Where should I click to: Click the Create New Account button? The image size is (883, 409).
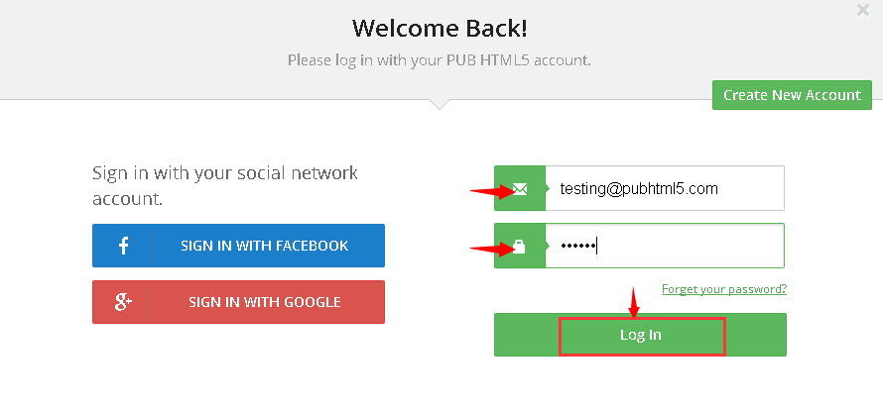tap(792, 95)
